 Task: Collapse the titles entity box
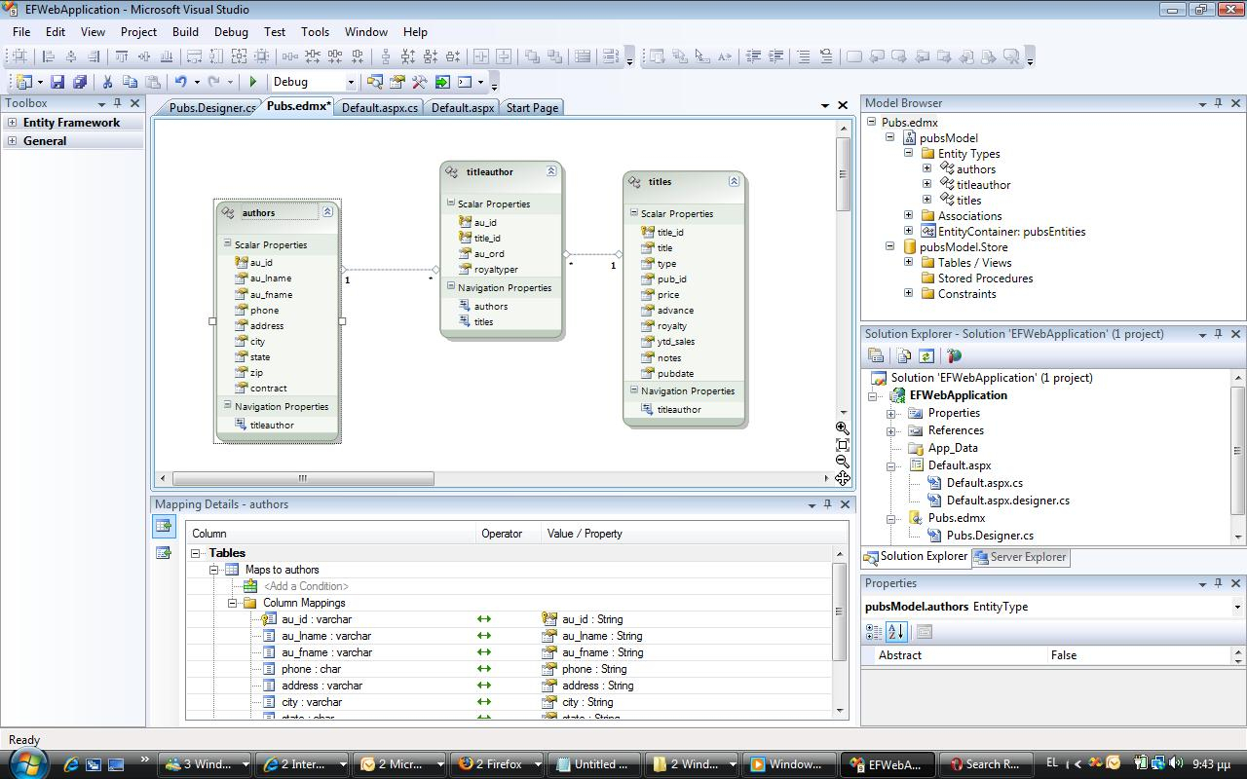734,181
